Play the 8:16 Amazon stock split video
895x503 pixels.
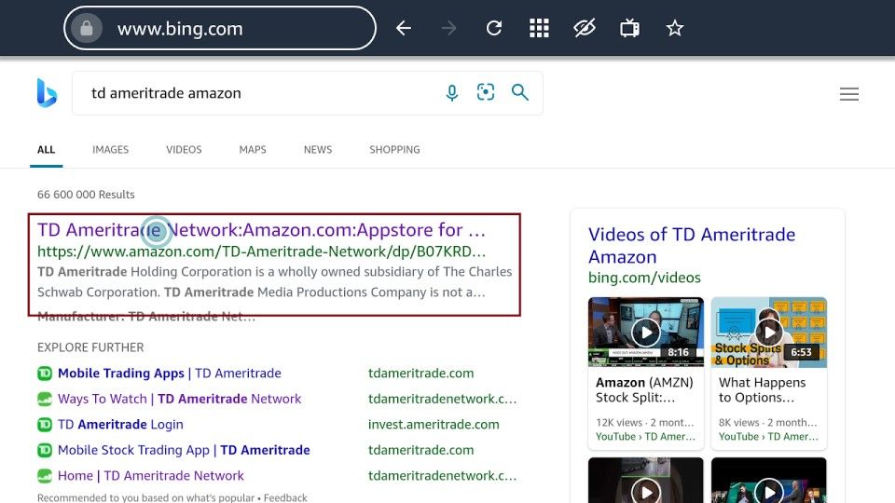point(645,332)
